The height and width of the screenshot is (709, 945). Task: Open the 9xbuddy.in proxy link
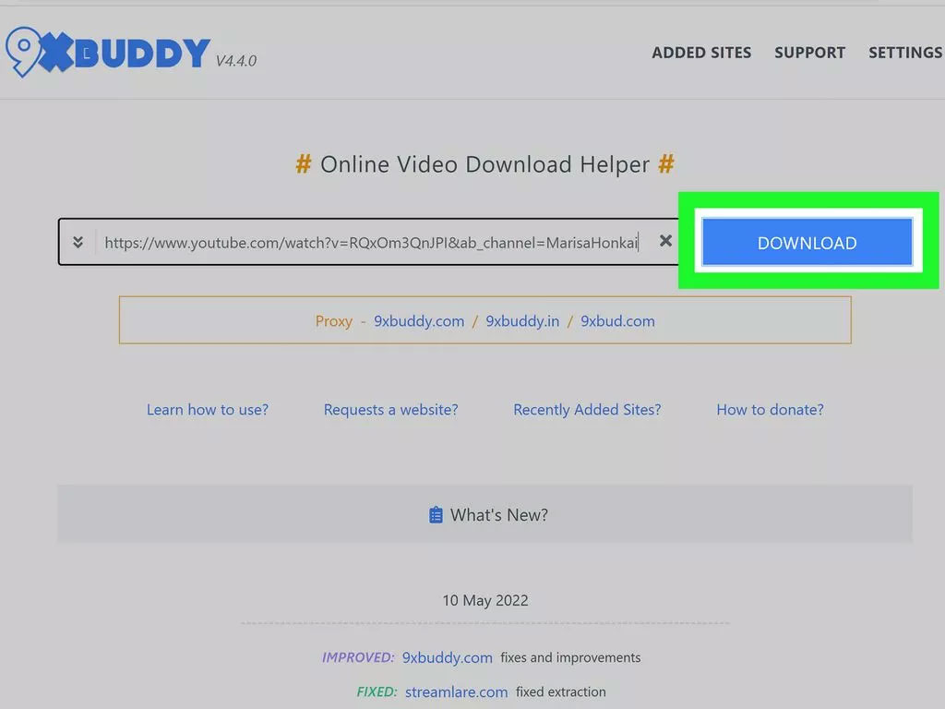coord(522,321)
